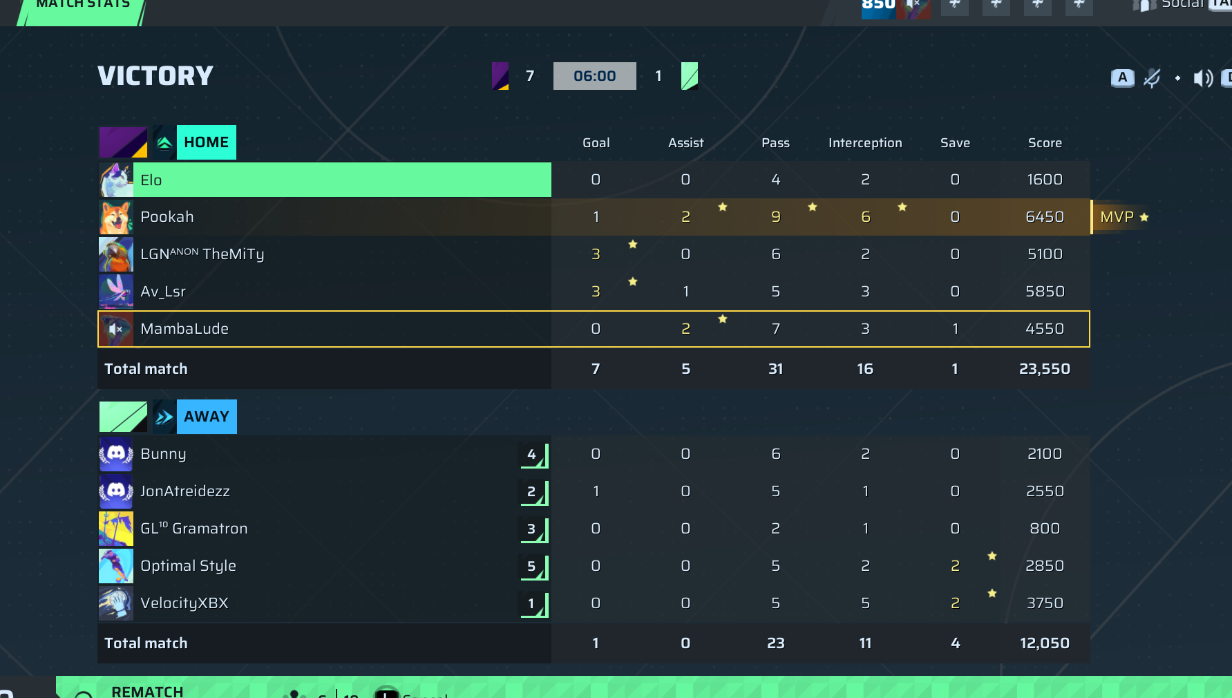Click the purple flag beside score 7
1232x698 pixels.
click(x=500, y=76)
